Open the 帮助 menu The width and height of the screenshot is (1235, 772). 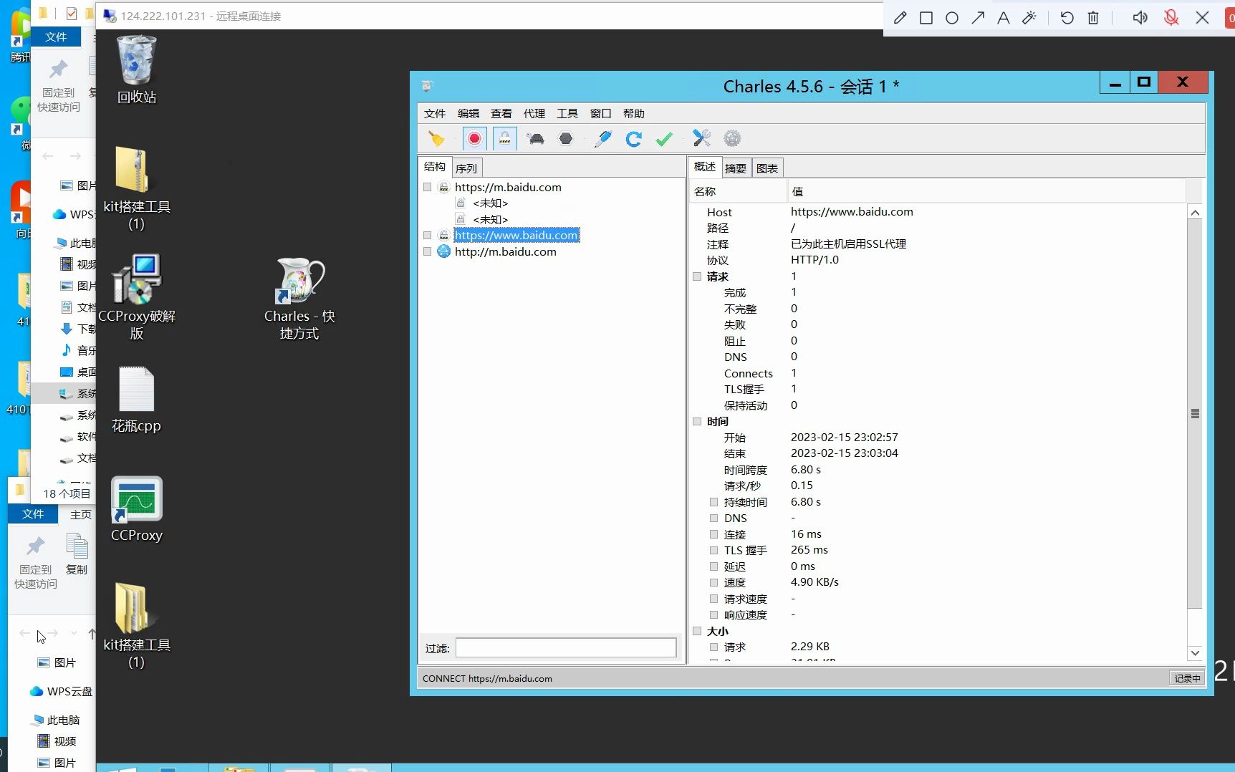coord(634,113)
